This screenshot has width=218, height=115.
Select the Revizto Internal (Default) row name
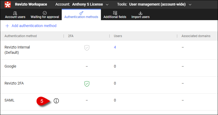[17, 50]
